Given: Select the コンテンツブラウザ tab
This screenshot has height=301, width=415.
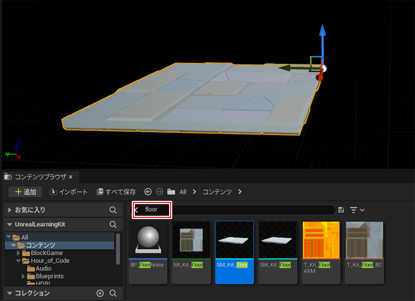Looking at the screenshot, I should tap(39, 176).
